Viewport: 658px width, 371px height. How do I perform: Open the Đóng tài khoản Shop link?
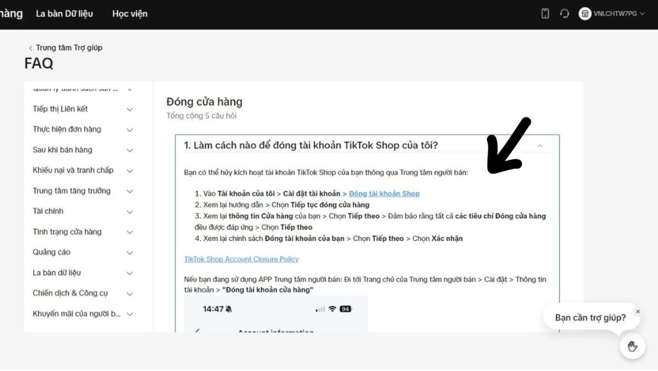coord(384,194)
